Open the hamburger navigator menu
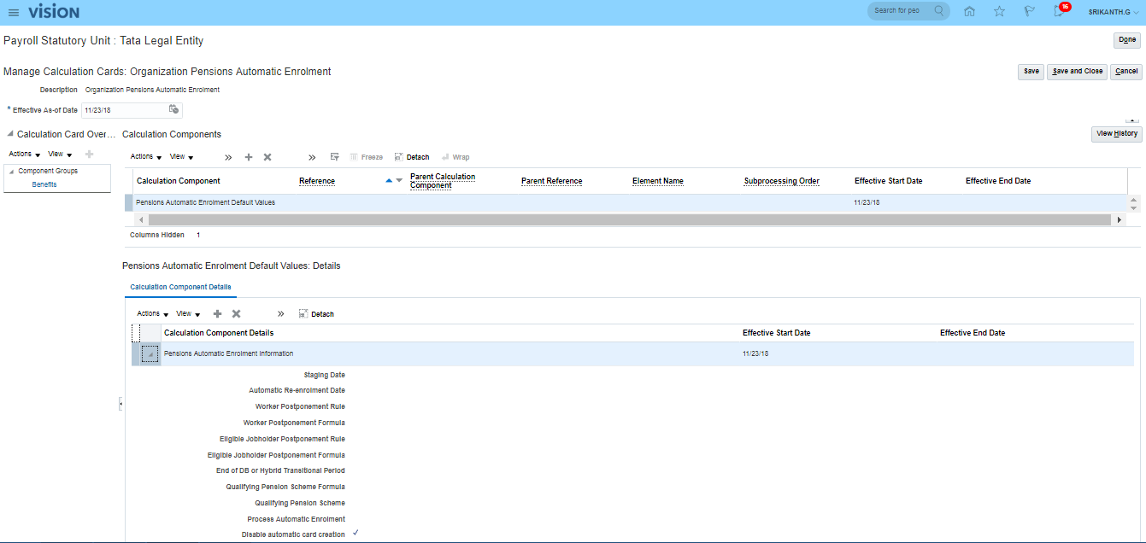Image resolution: width=1146 pixels, height=543 pixels. pyautogui.click(x=13, y=12)
